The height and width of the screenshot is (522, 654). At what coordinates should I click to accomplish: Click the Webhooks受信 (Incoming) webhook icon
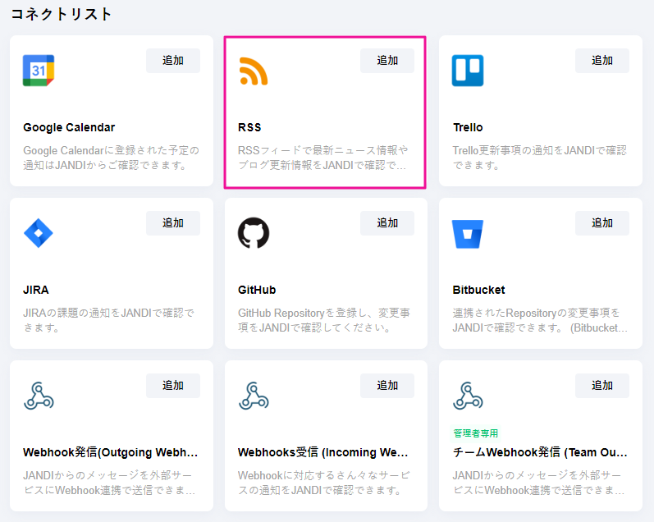coord(254,396)
